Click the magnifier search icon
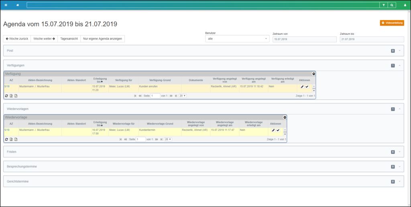 [x=392, y=5]
